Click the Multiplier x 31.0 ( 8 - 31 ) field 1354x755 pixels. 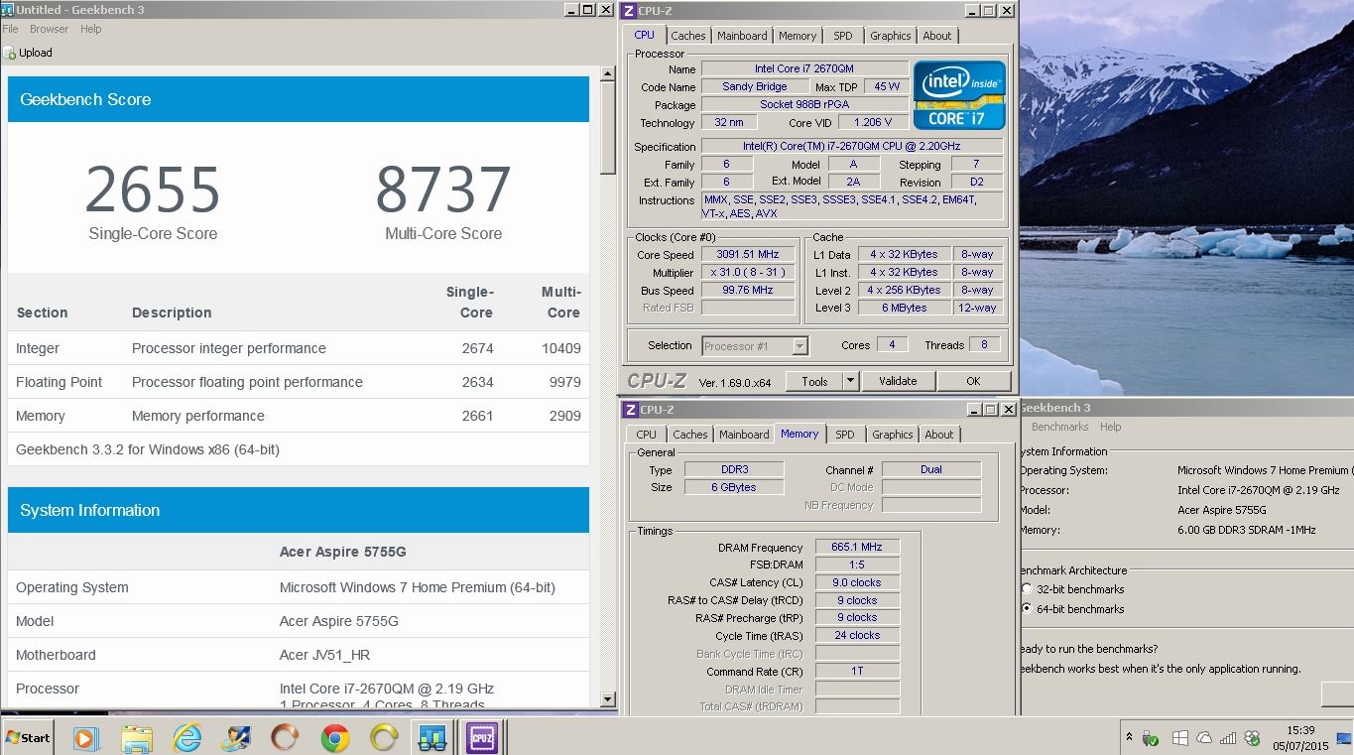(748, 273)
